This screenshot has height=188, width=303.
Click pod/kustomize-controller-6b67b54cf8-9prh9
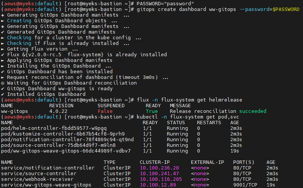[63, 134]
